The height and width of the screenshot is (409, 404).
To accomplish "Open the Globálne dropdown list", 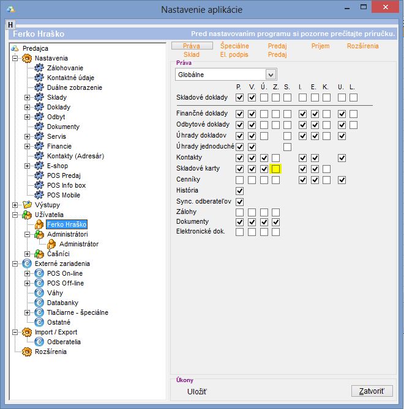I will (271, 75).
